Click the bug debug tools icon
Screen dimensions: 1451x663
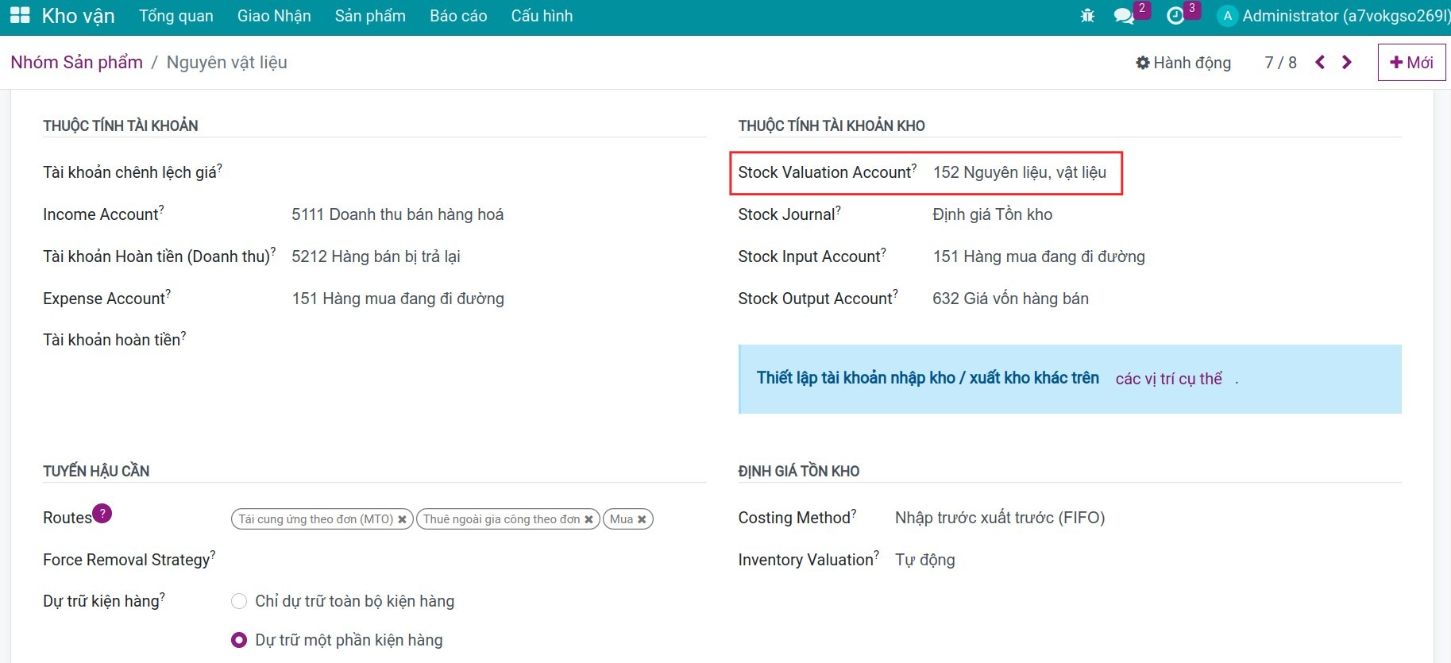click(1087, 16)
